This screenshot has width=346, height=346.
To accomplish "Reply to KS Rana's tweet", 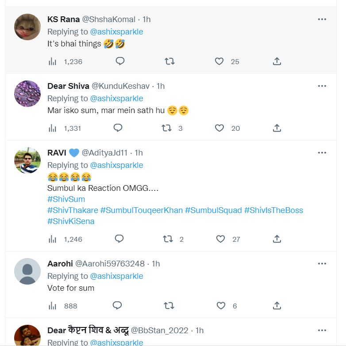I will [x=120, y=61].
